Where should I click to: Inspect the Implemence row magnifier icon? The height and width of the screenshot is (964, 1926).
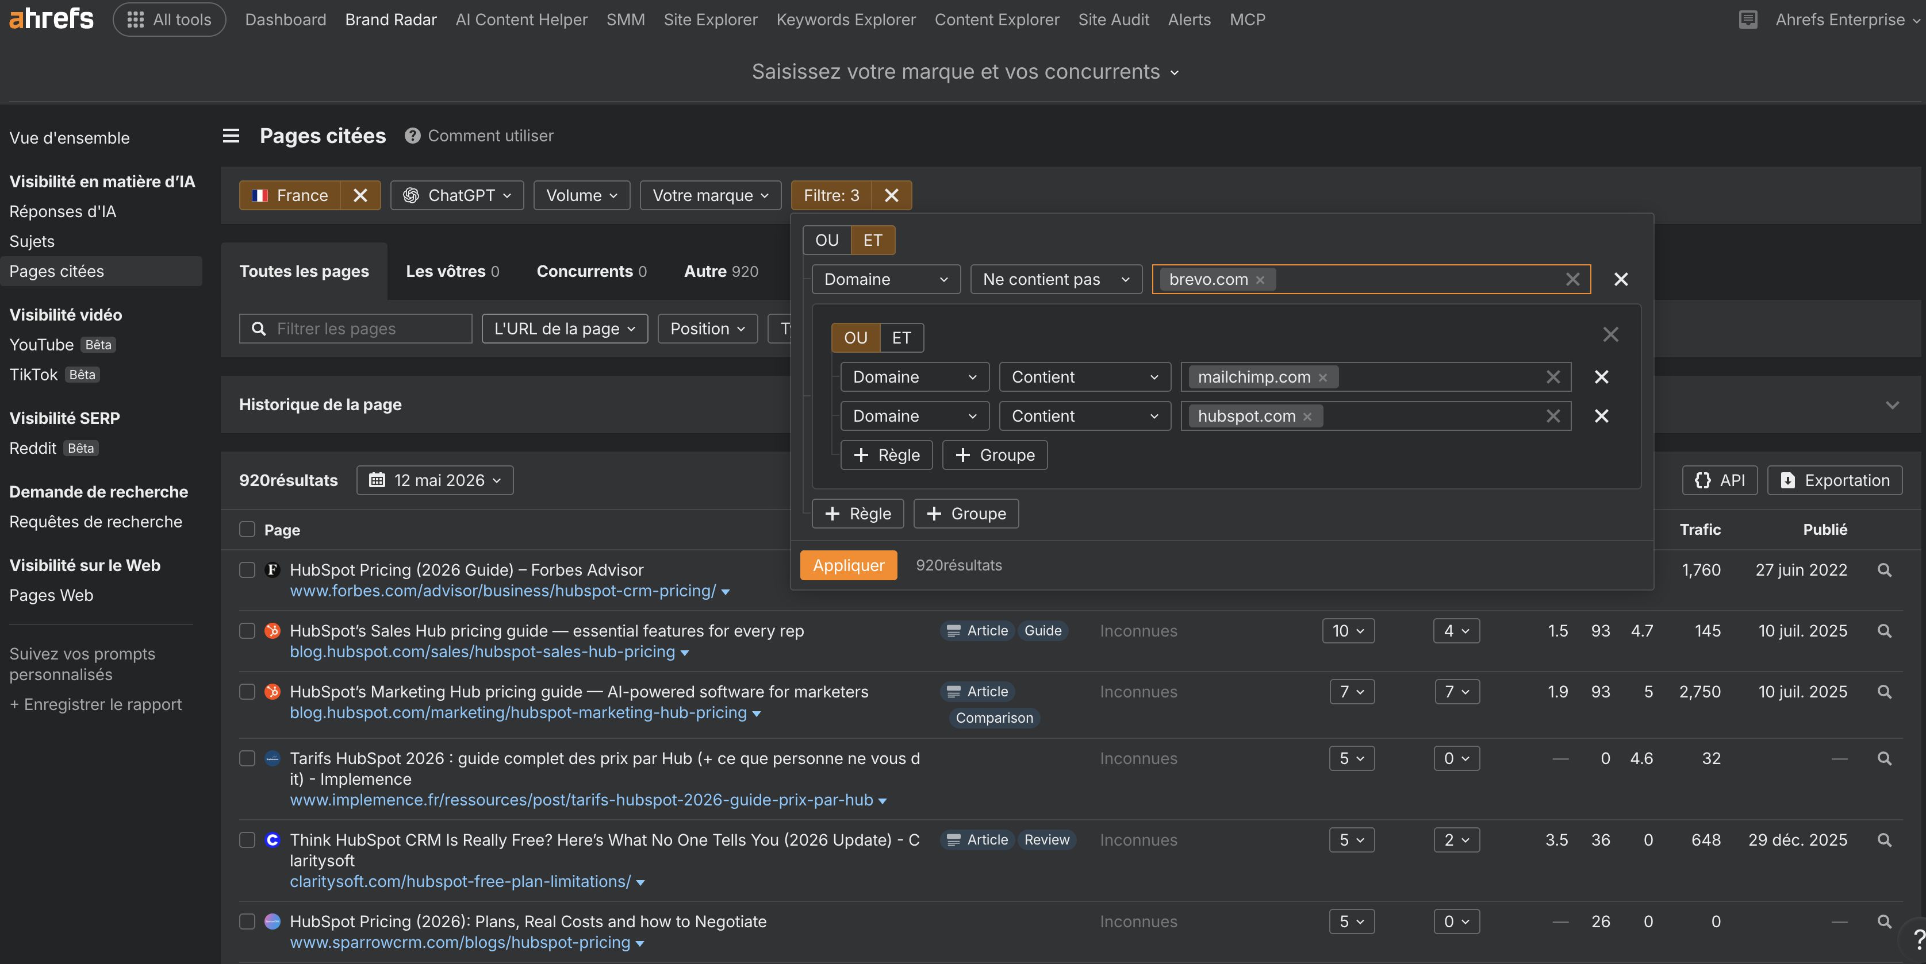click(1884, 759)
